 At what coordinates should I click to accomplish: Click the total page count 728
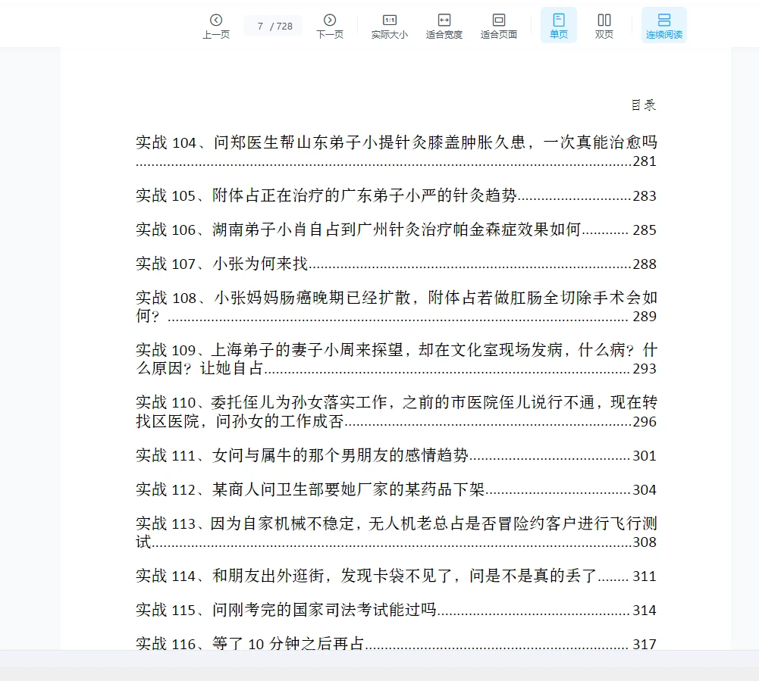point(284,26)
